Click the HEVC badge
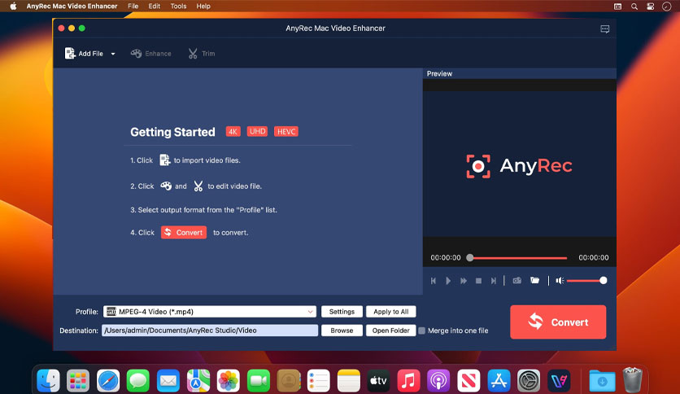 click(x=286, y=132)
